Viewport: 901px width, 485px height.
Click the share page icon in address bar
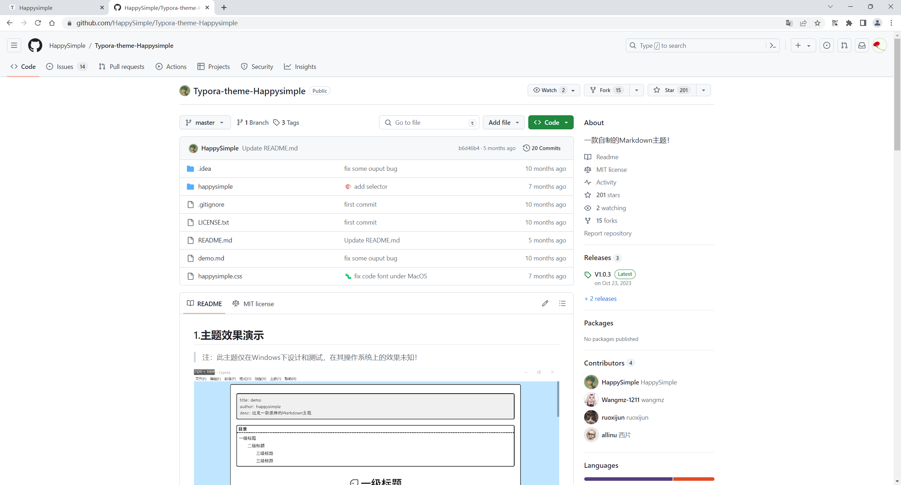[803, 23]
